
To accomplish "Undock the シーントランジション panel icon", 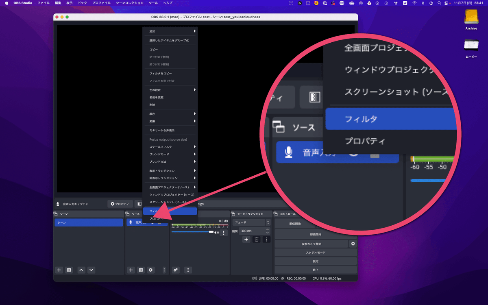I will click(x=233, y=214).
